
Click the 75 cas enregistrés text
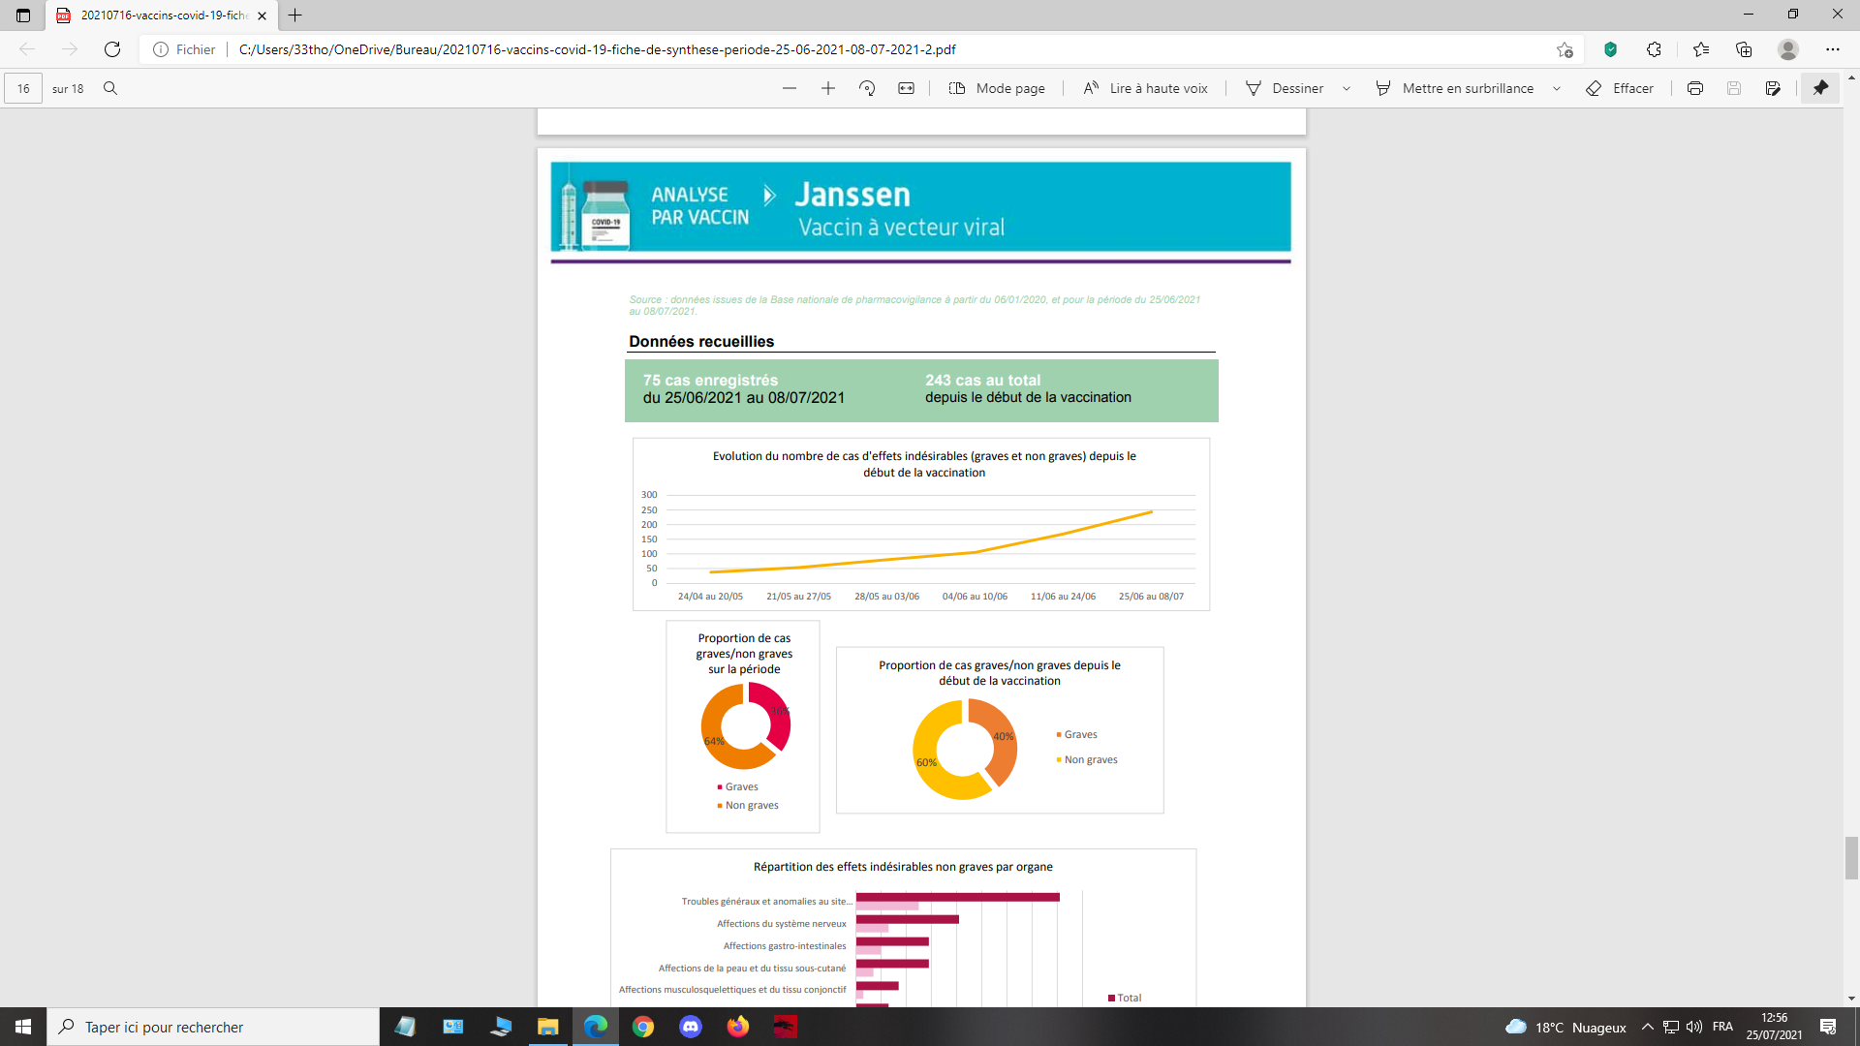(x=710, y=381)
